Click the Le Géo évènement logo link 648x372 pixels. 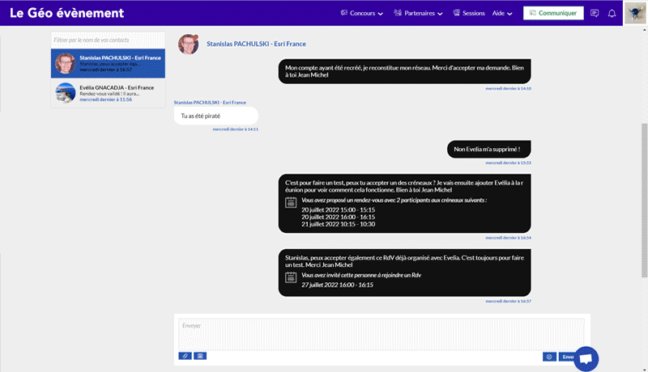[x=67, y=13]
